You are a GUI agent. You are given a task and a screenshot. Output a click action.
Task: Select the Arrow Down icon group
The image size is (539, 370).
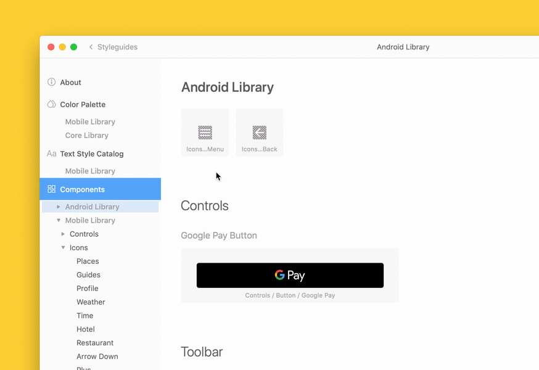(x=97, y=356)
